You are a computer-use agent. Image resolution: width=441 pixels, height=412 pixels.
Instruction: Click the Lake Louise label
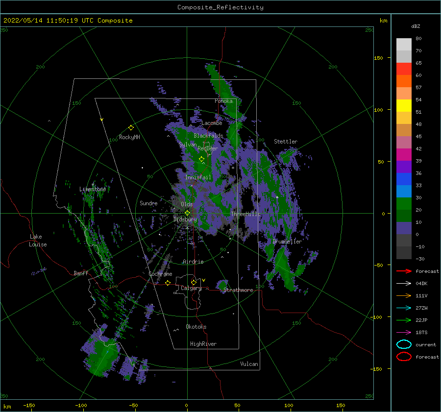tap(38, 241)
